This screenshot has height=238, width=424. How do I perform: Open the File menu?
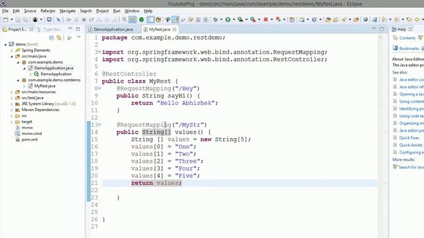coord(5,11)
